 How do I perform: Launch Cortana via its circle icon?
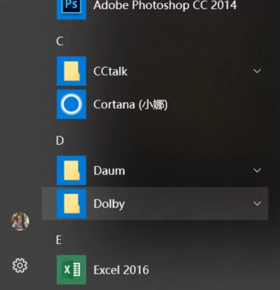coord(71,104)
